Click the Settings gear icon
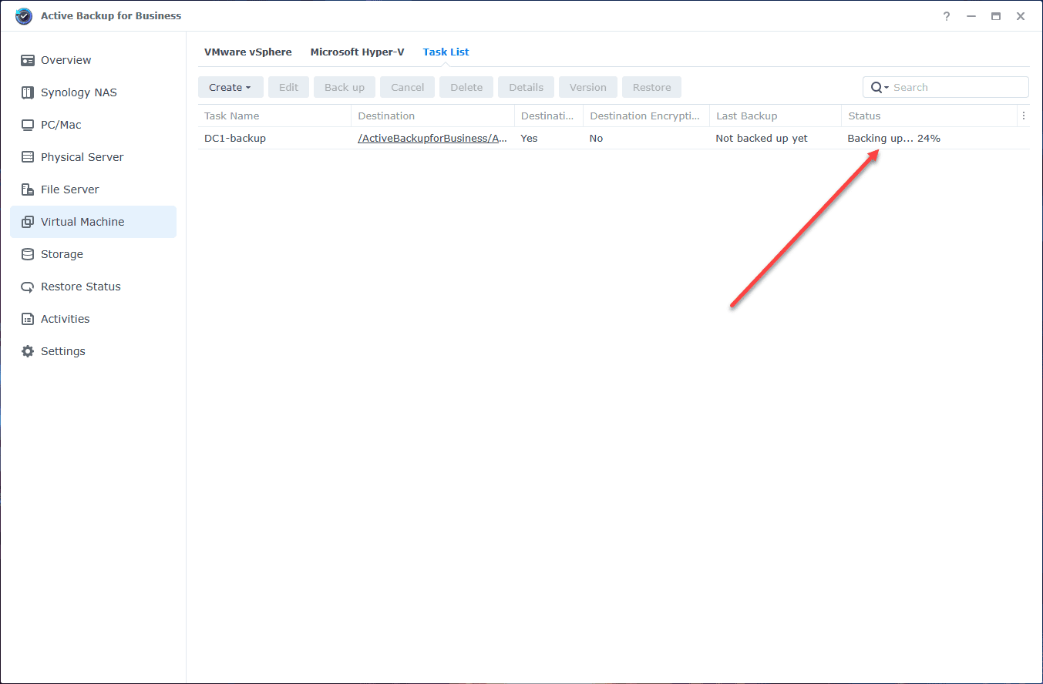This screenshot has height=684, width=1043. [x=28, y=351]
